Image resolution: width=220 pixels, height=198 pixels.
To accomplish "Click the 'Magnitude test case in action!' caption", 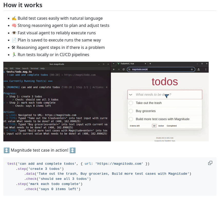I will coord(40,150).
